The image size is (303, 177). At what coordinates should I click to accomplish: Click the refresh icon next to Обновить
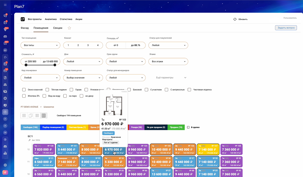[235, 19]
